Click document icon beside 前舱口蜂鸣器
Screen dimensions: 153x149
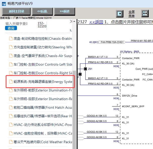pyautogui.click(x=11, y=107)
